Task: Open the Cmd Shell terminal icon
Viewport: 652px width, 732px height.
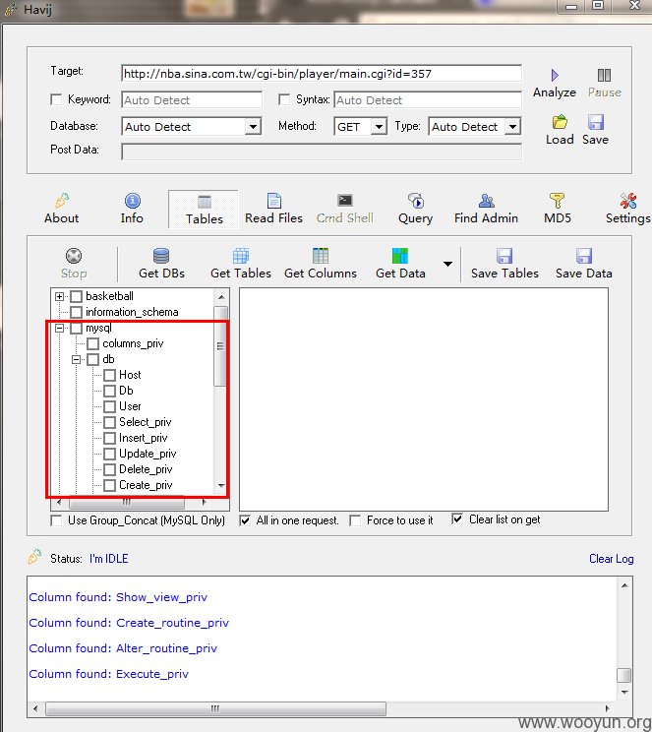Action: tap(345, 201)
